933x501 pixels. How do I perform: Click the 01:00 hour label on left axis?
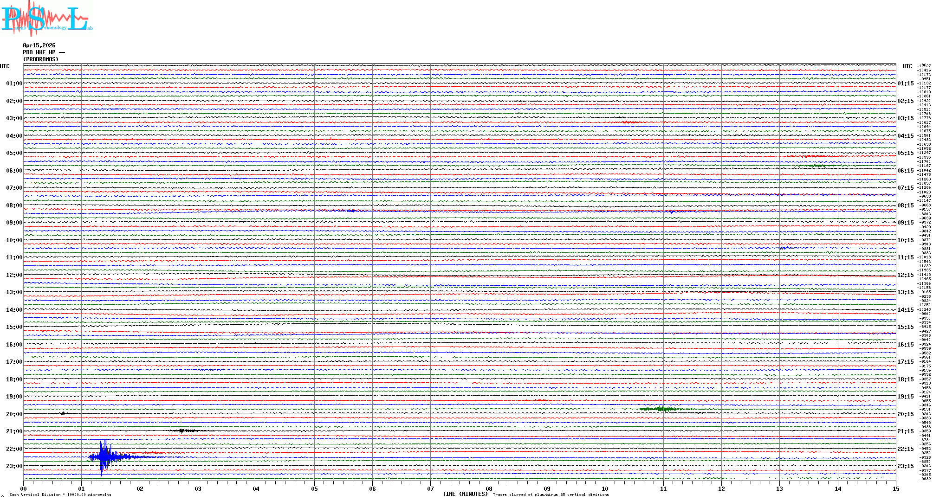(x=14, y=83)
